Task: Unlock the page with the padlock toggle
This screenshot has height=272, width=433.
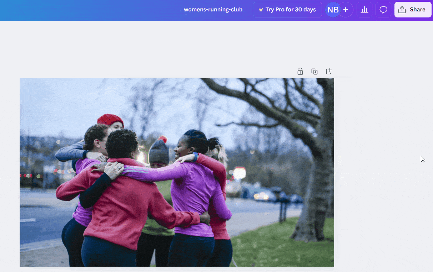Action: (x=300, y=71)
